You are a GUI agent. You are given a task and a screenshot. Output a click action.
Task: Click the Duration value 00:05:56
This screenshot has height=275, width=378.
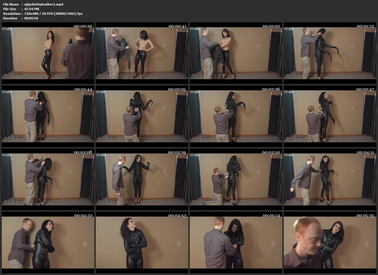[x=31, y=18]
